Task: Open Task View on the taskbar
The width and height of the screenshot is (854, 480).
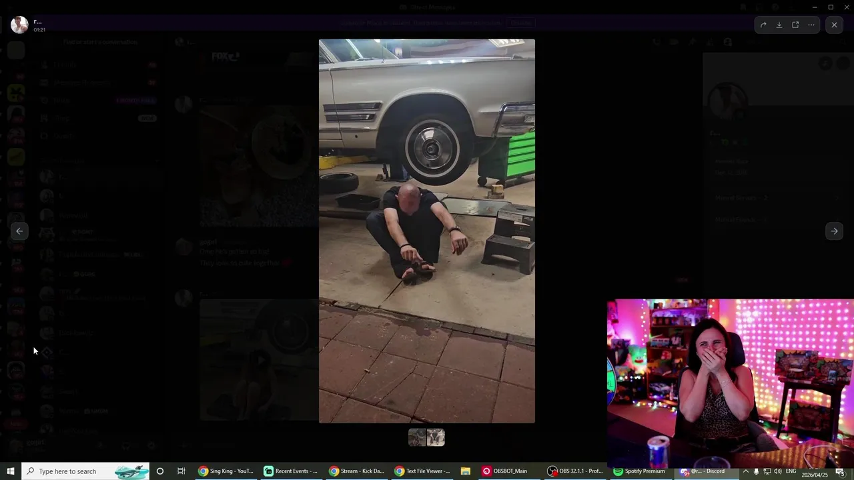Action: tap(181, 471)
